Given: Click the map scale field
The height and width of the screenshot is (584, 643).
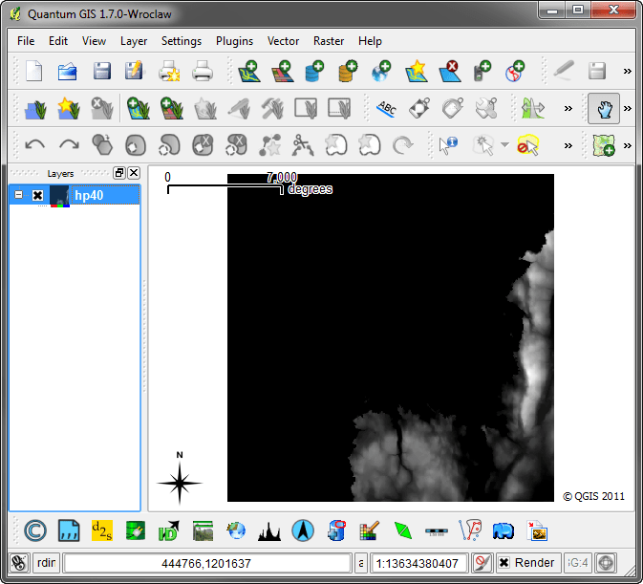Looking at the screenshot, I should pos(418,563).
